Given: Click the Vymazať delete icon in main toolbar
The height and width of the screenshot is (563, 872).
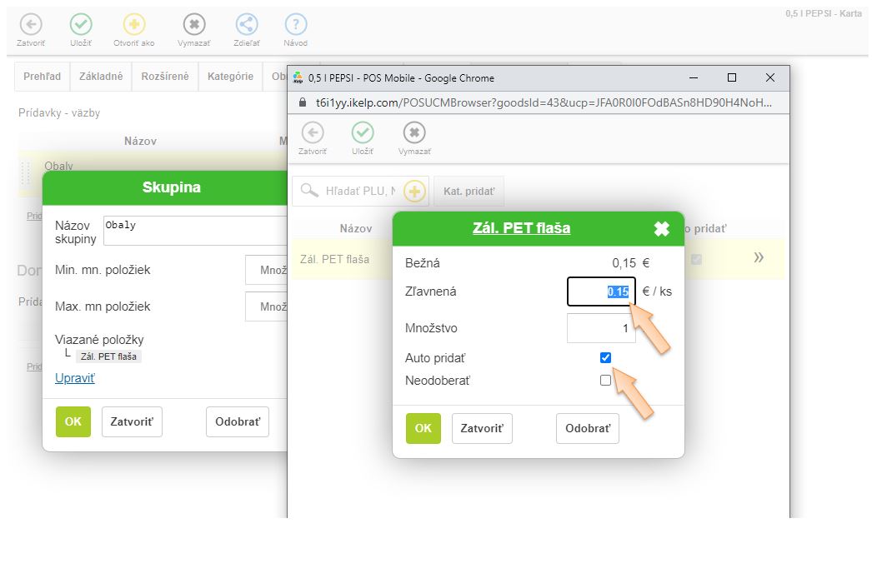Looking at the screenshot, I should click(x=193, y=25).
